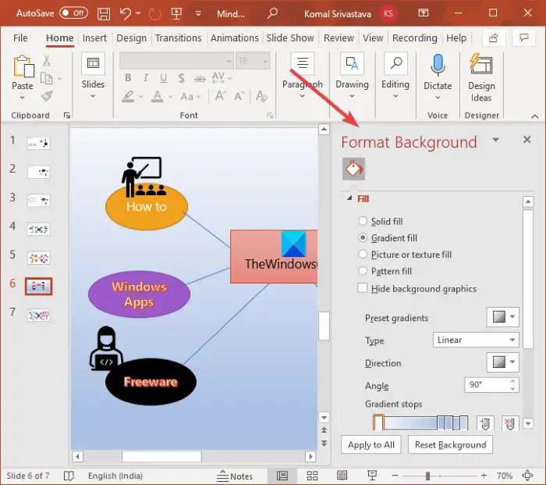Open the gradient Direction dropdown
The height and width of the screenshot is (485, 546).
502,362
